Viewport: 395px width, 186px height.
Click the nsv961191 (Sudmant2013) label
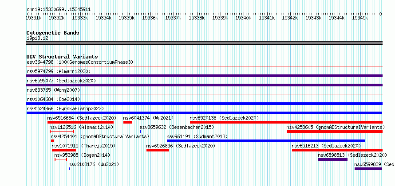197,136
